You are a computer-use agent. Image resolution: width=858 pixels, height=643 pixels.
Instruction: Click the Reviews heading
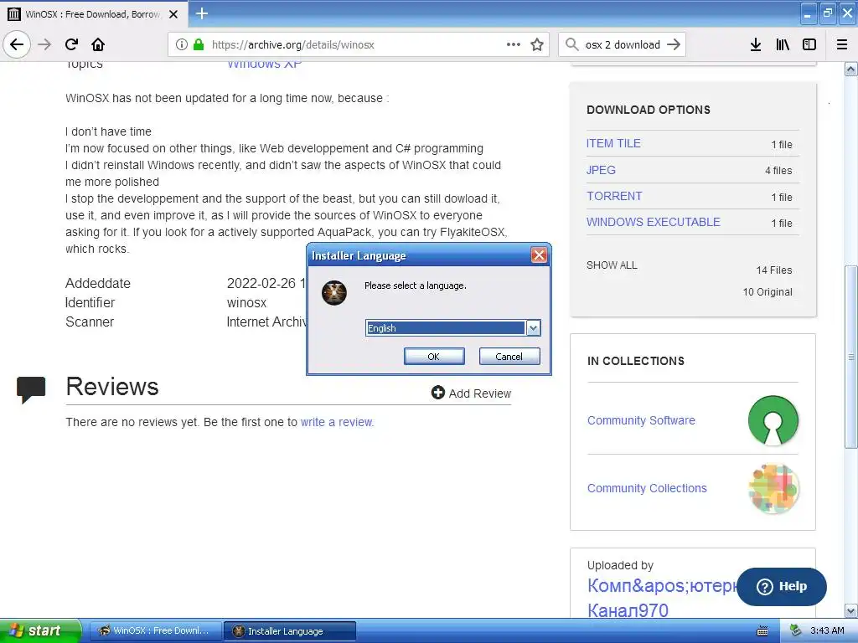(x=112, y=387)
